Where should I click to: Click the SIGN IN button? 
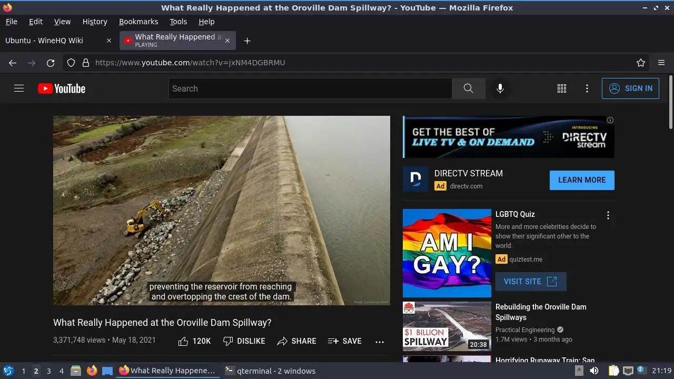tap(630, 88)
